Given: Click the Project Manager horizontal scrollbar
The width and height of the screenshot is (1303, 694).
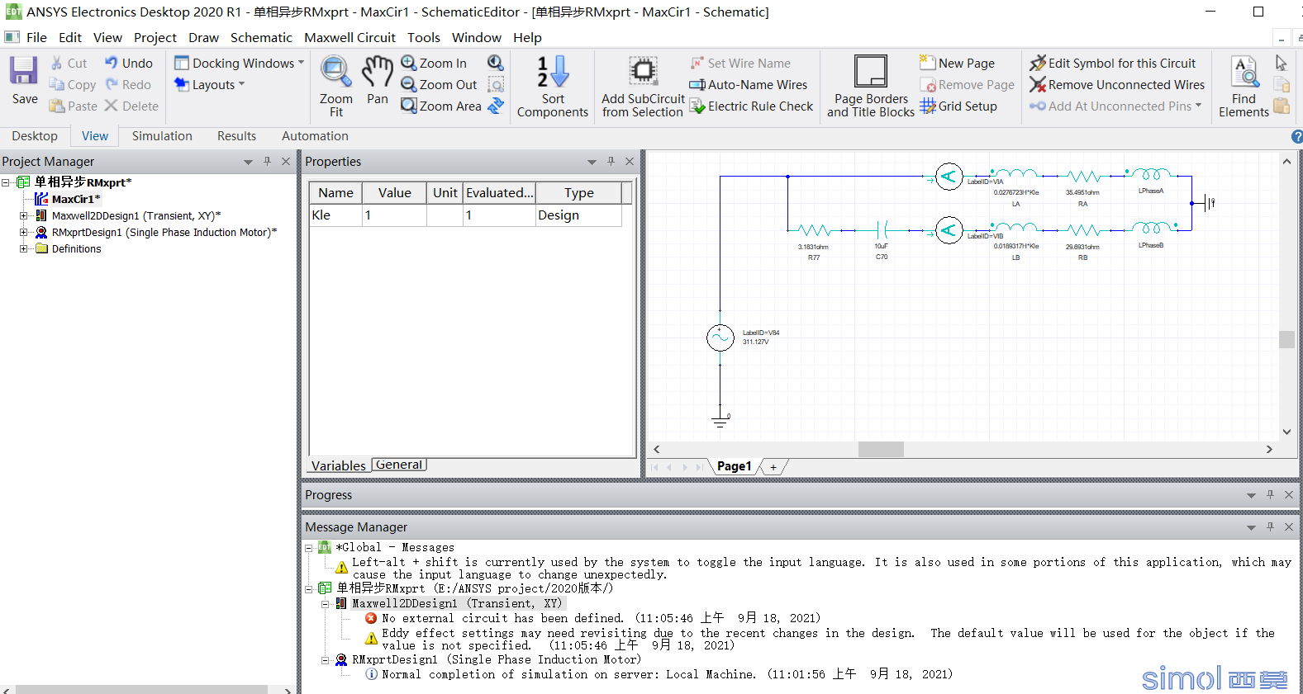Looking at the screenshot, I should [141, 689].
